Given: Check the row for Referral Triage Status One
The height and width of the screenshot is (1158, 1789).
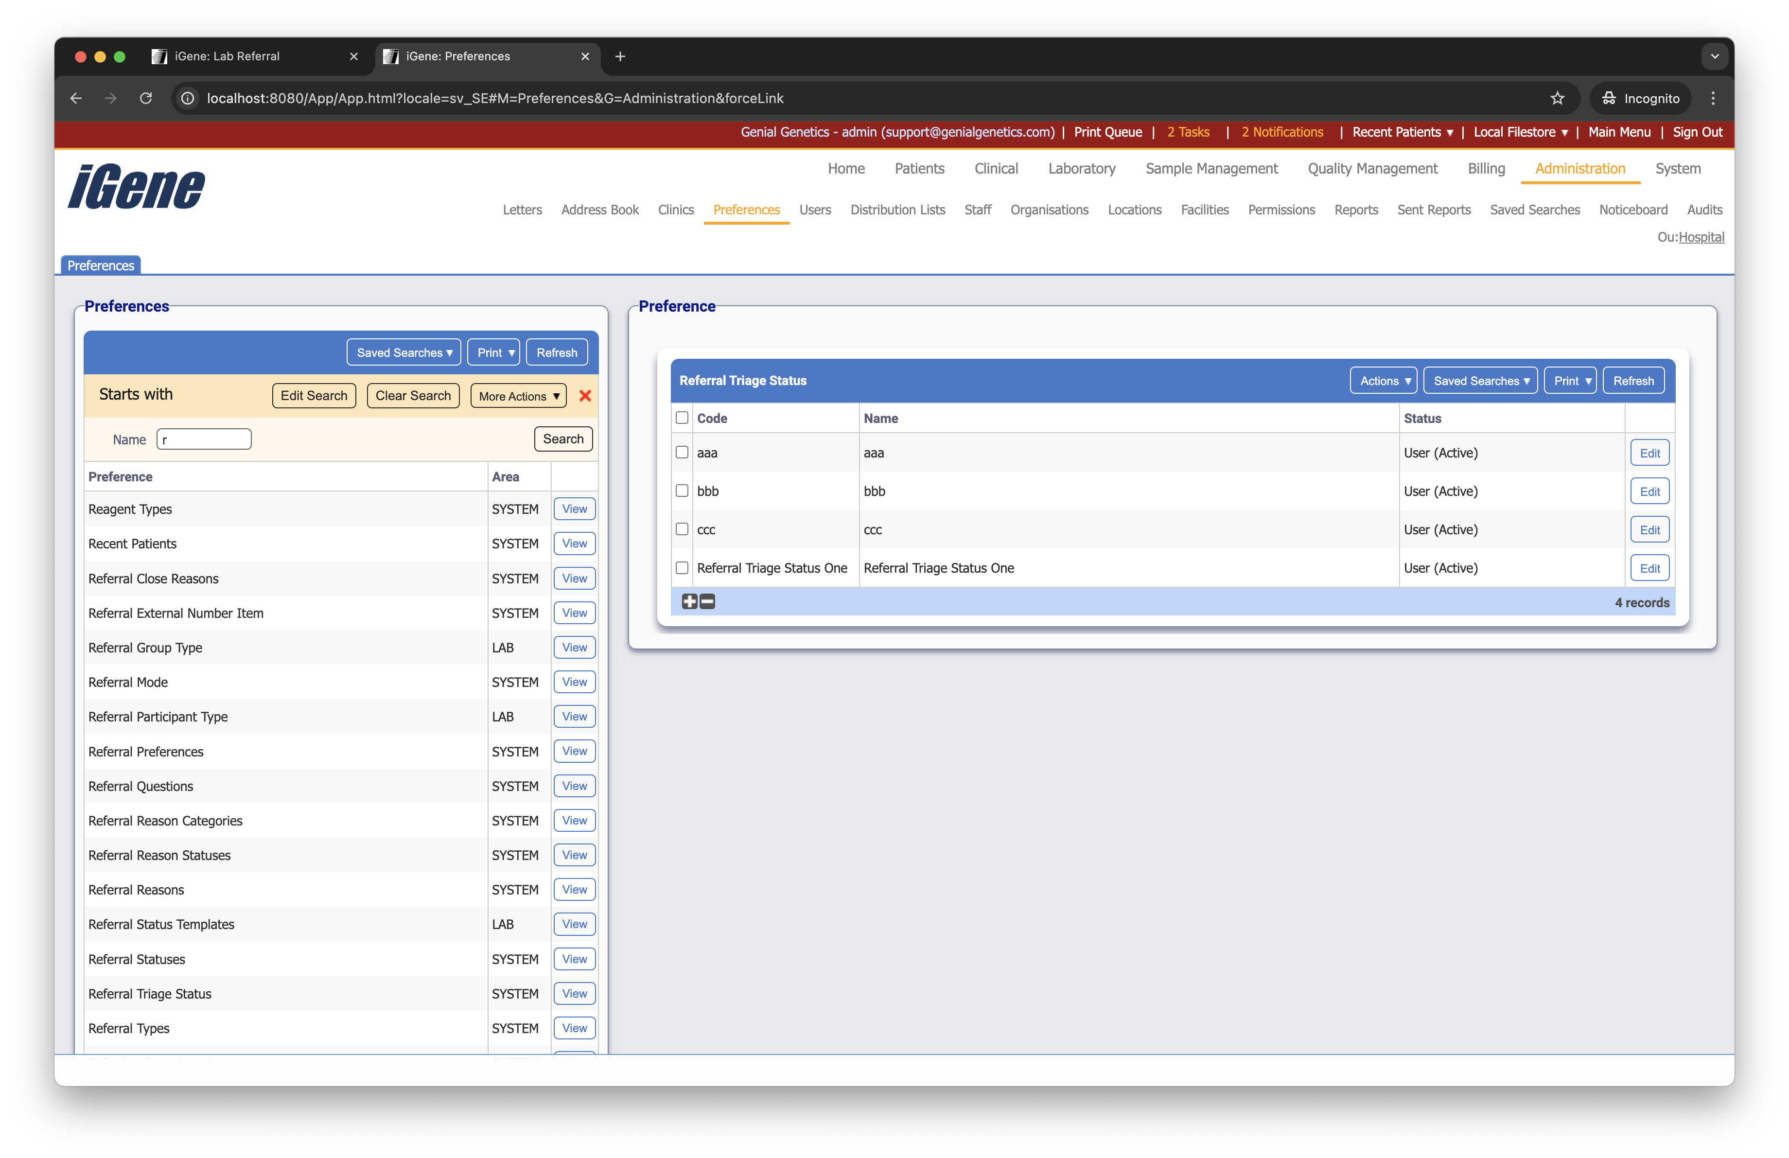Looking at the screenshot, I should pyautogui.click(x=682, y=567).
